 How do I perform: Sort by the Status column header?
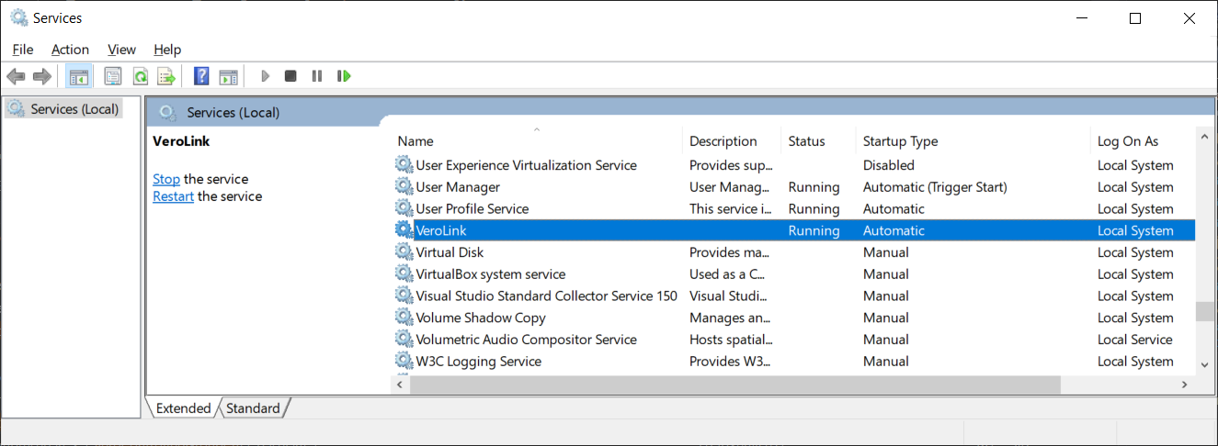[x=806, y=141]
